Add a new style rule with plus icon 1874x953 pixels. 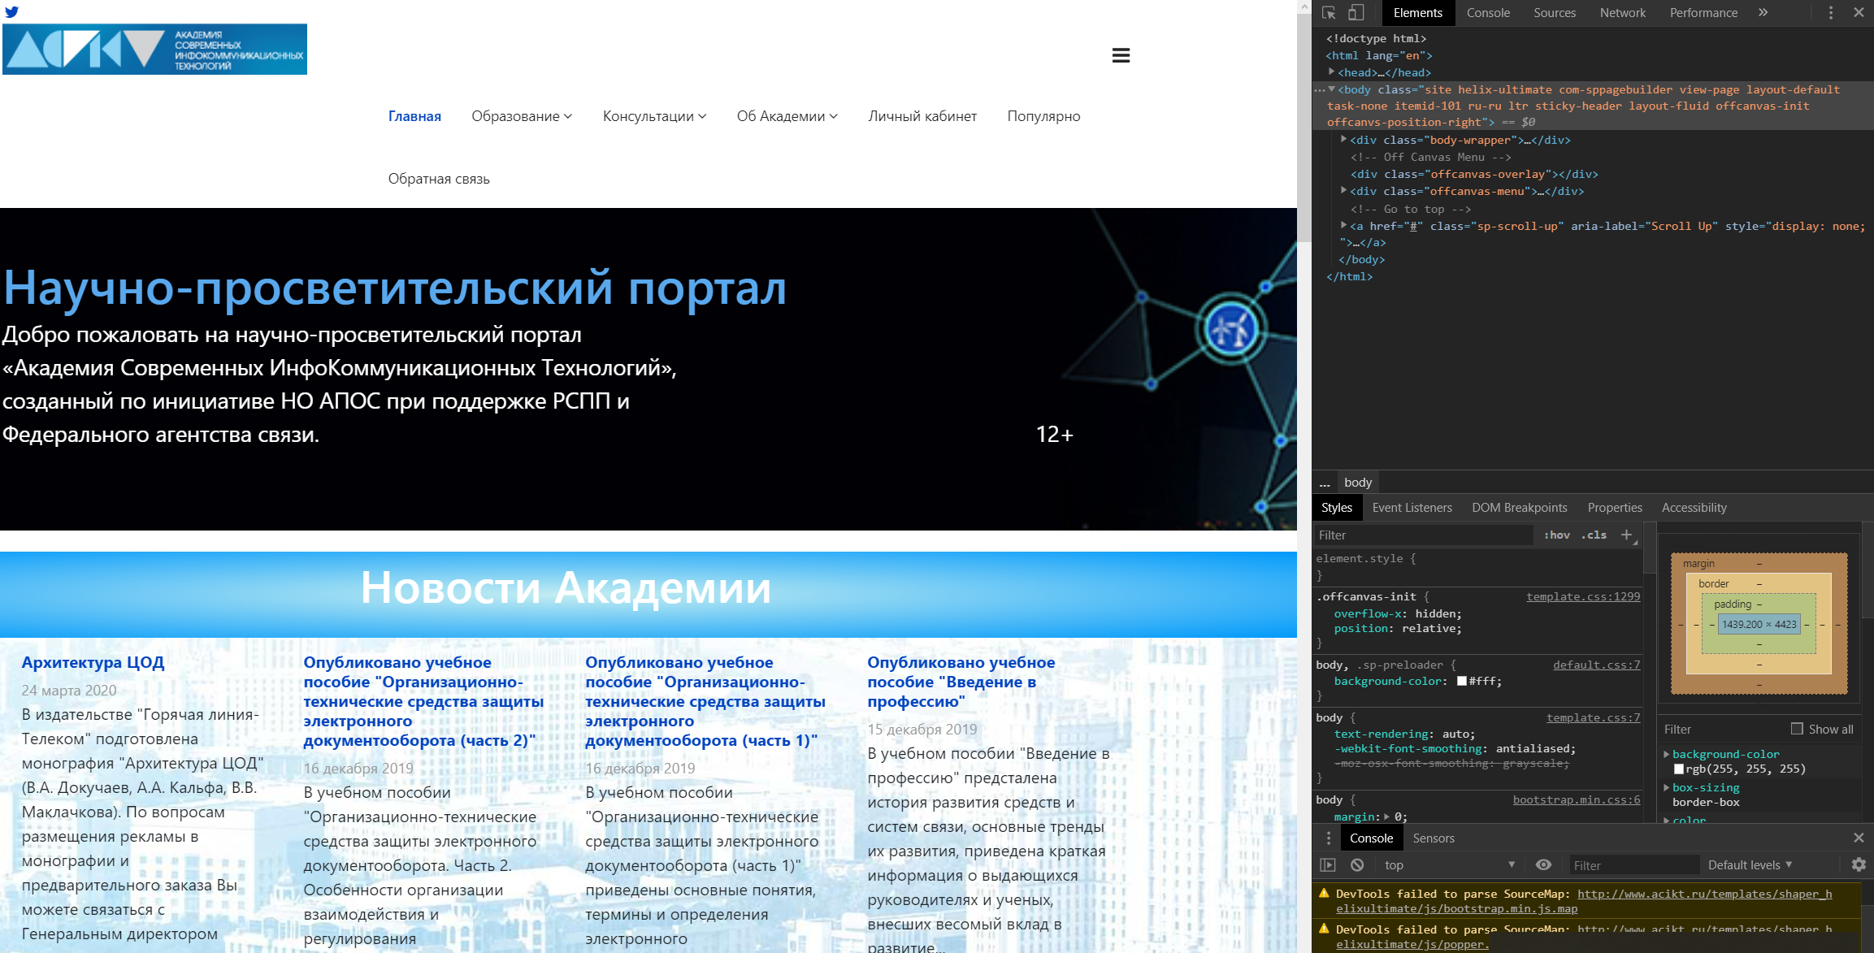(1626, 535)
